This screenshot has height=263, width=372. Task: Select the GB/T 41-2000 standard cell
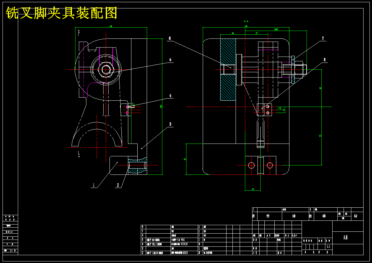158,240
